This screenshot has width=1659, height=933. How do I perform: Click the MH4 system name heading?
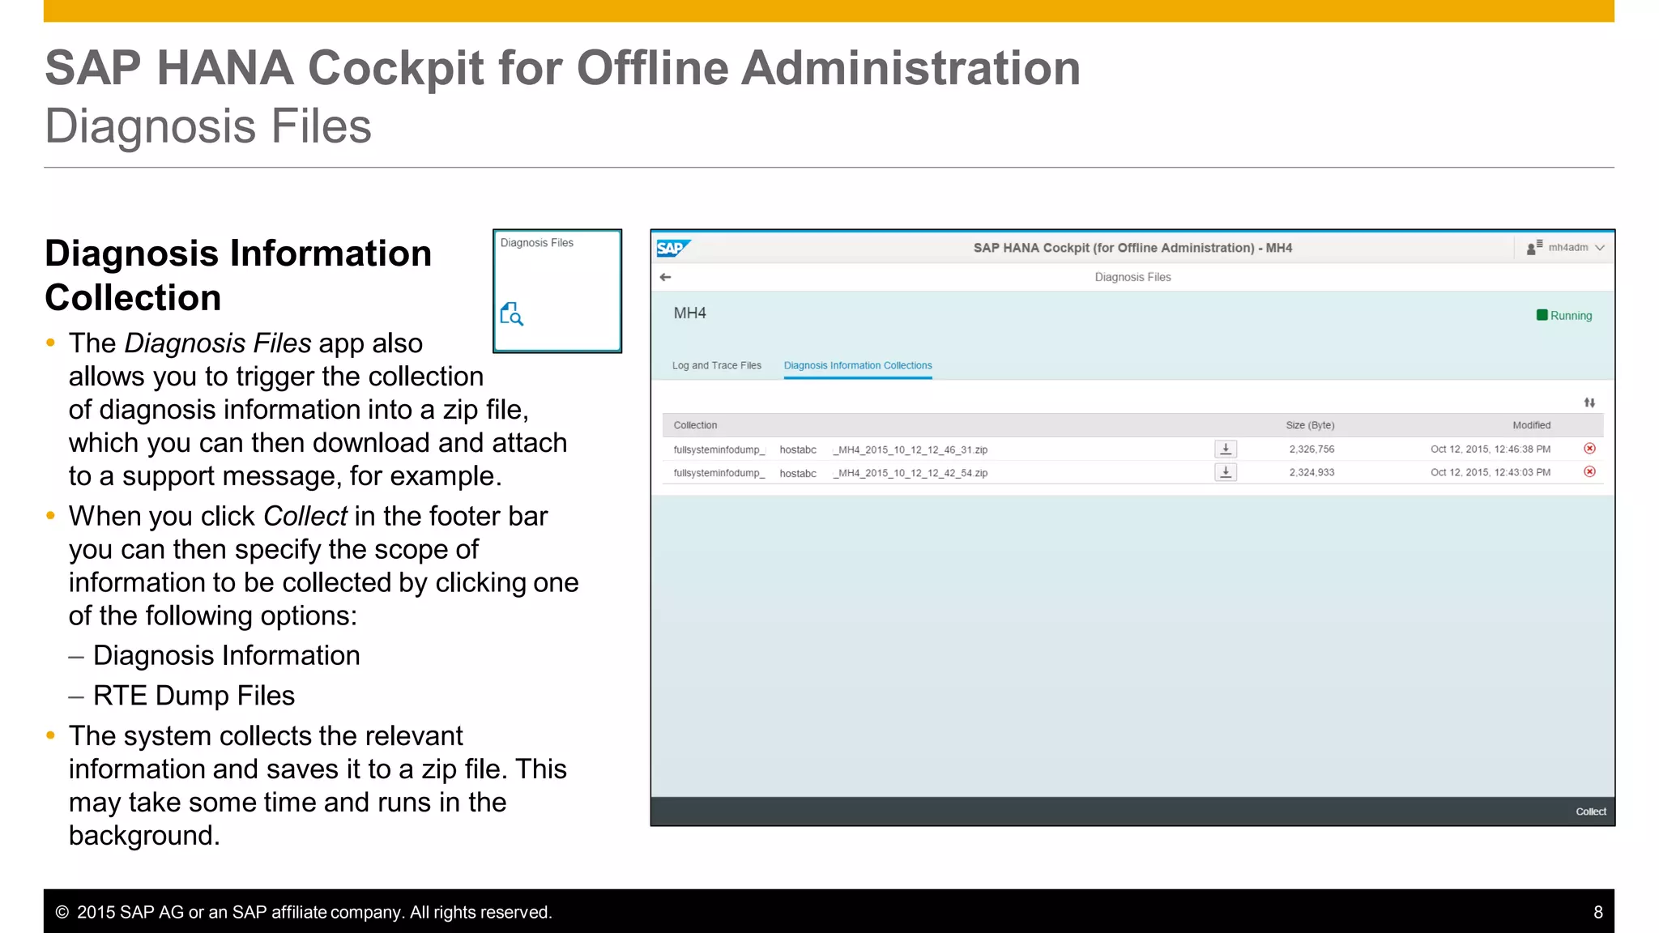[690, 313]
